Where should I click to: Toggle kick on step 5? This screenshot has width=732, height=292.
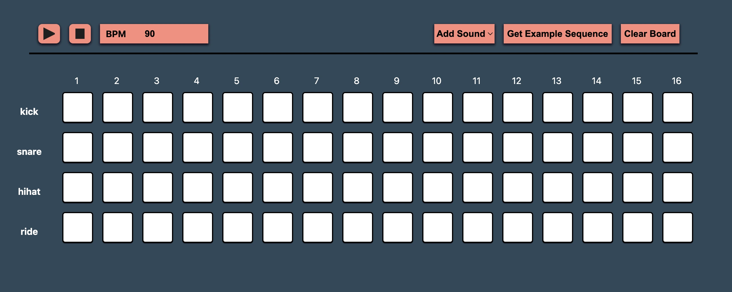[237, 107]
